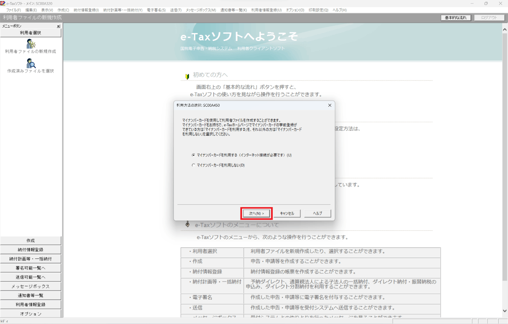Image resolution: width=508 pixels, height=324 pixels.
Task: Open the 作成(C) menu
Action: click(x=63, y=10)
